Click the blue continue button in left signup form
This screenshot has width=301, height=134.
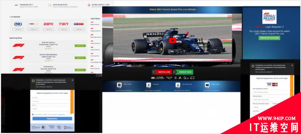pyautogui.click(x=52, y=119)
